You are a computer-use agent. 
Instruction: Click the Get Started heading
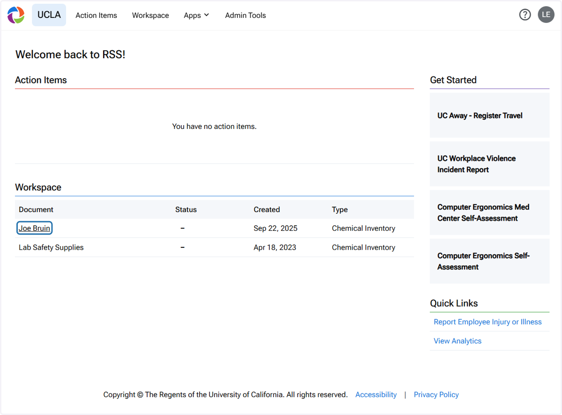pyautogui.click(x=453, y=80)
